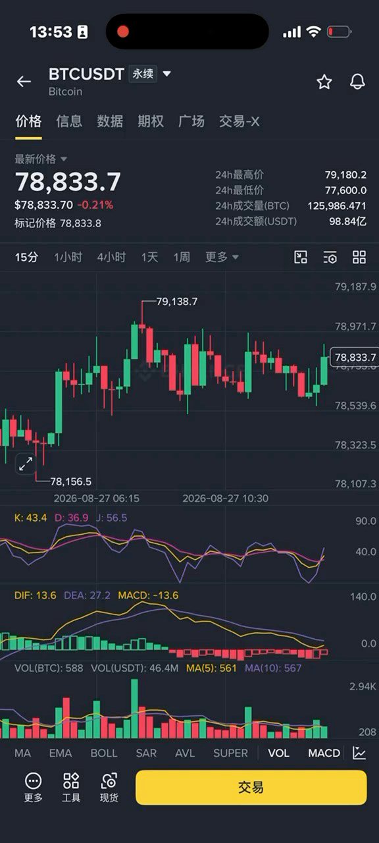Open the chart drawing tools icon

pos(301,257)
